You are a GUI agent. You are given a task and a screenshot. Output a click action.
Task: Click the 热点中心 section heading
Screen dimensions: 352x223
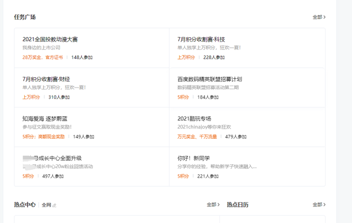25,204
